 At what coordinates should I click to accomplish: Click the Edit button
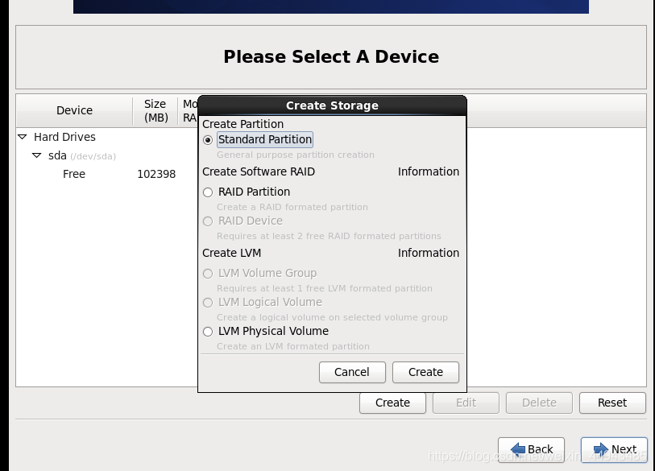click(466, 403)
